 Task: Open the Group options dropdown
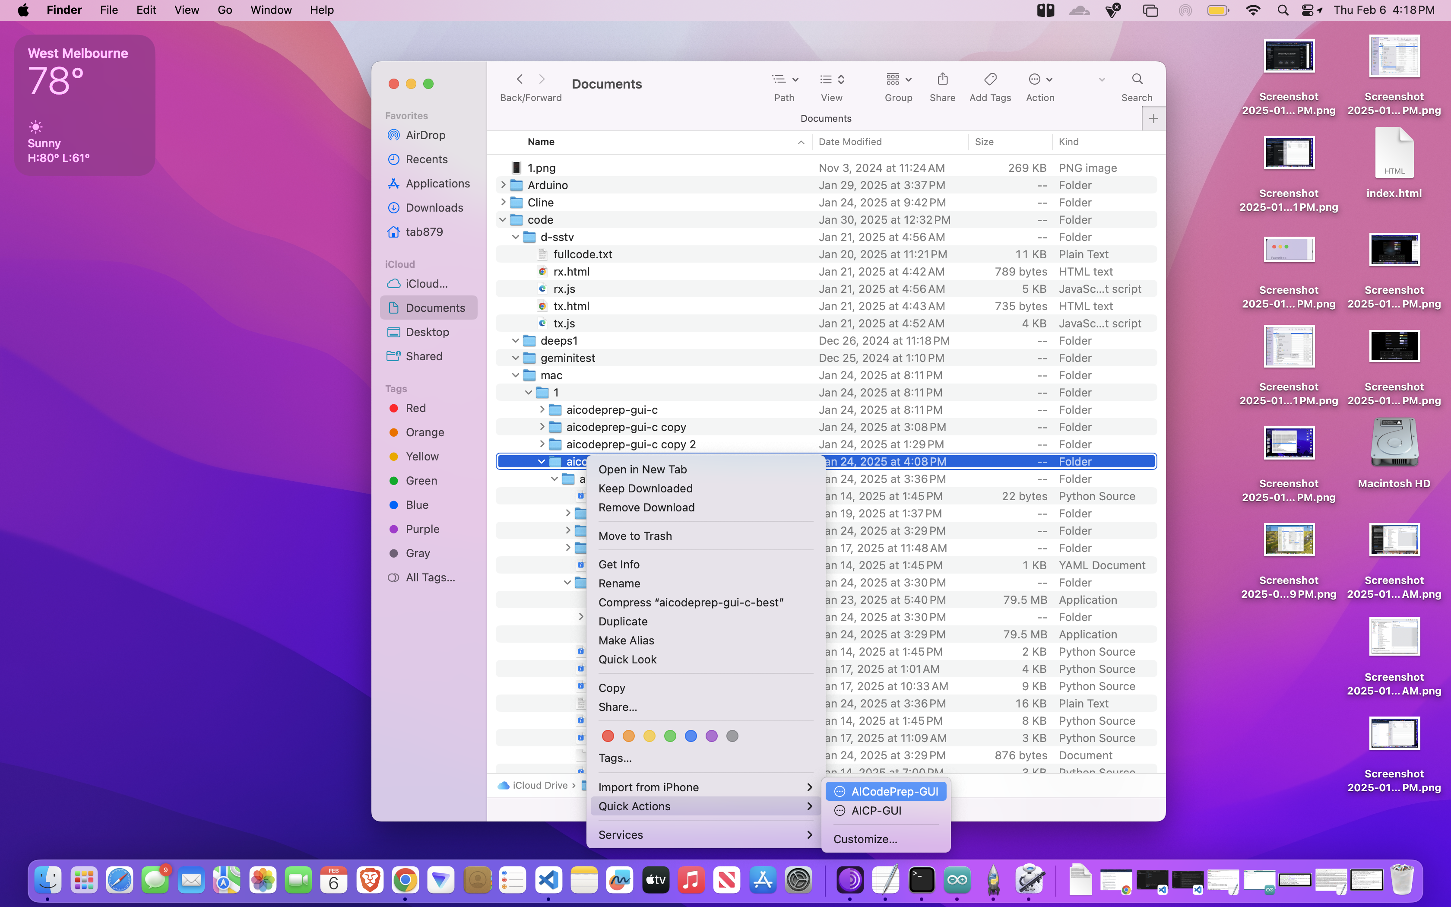(x=898, y=79)
